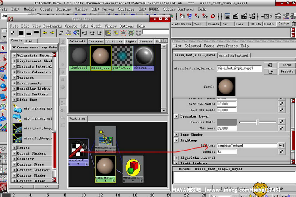This screenshot has height=197, width=296.
Task: Click the make live red magnet icon
Action: (213, 17)
